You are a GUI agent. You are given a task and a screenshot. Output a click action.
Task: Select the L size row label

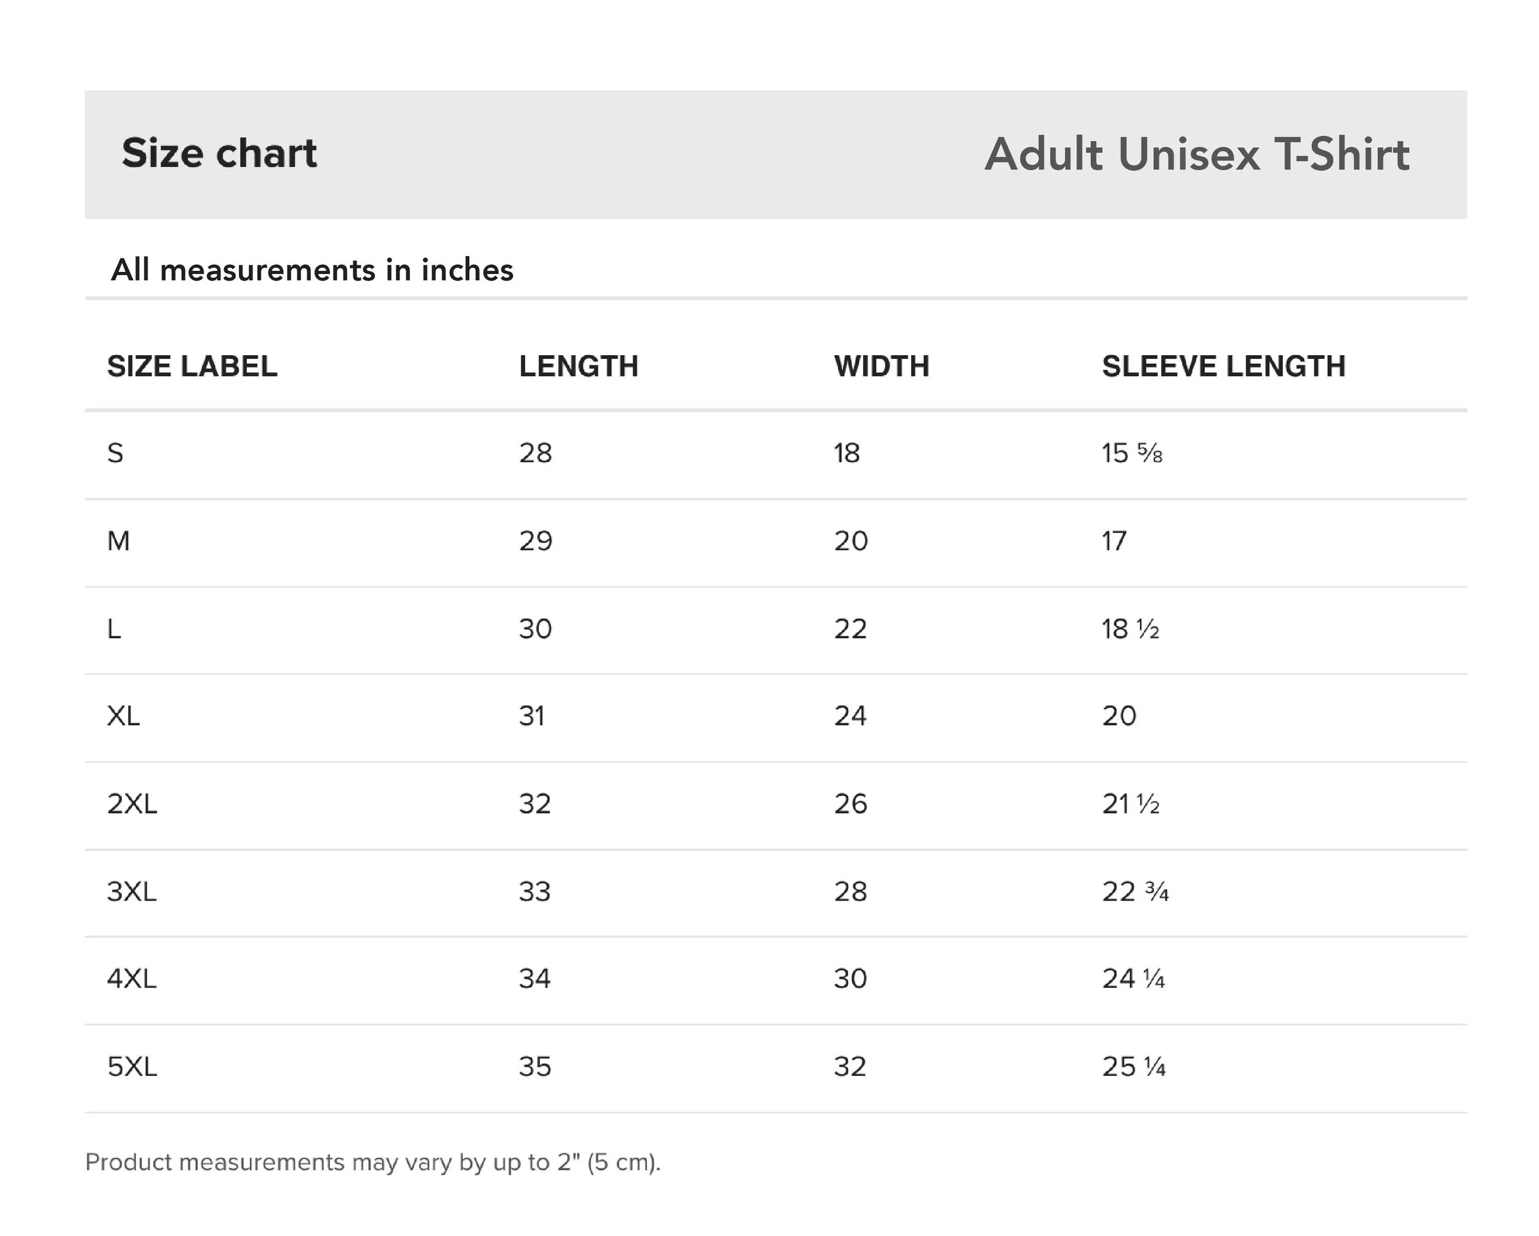click(x=115, y=628)
